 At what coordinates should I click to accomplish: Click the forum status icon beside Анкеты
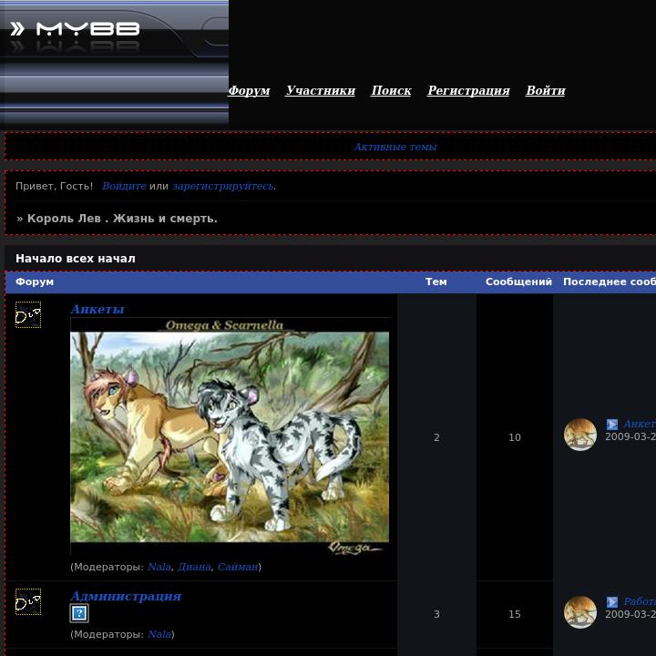pos(28,314)
